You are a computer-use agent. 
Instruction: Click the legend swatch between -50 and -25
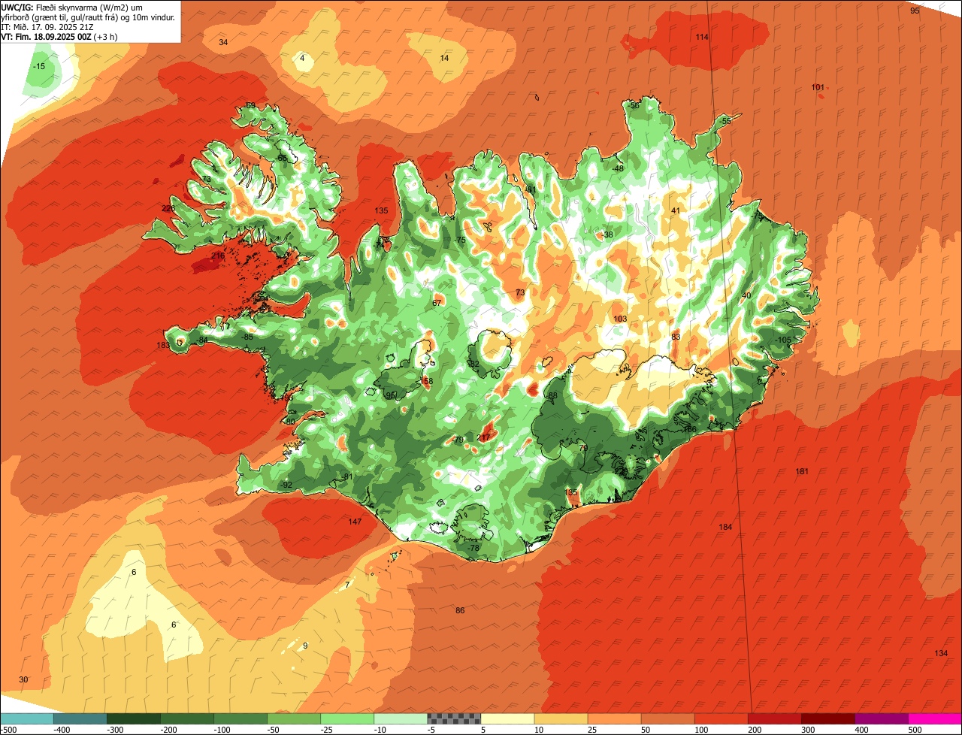[x=293, y=718]
